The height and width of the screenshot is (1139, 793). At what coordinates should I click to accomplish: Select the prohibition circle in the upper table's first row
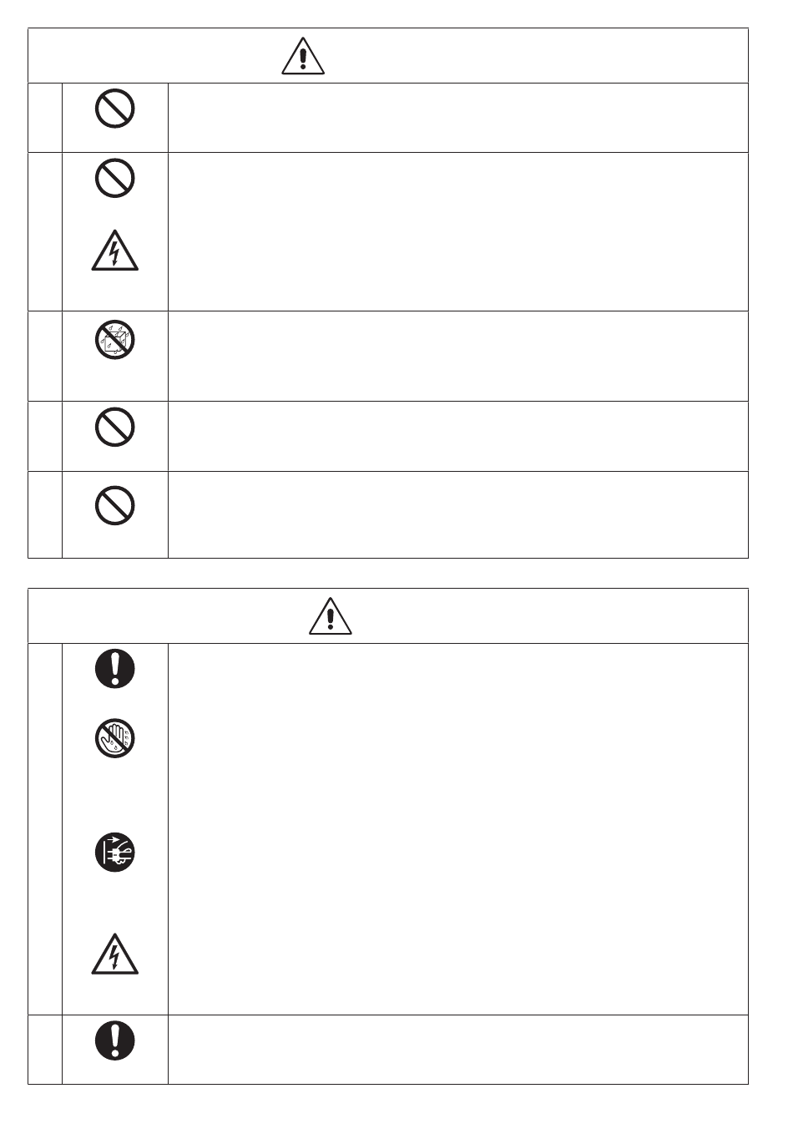(x=115, y=109)
